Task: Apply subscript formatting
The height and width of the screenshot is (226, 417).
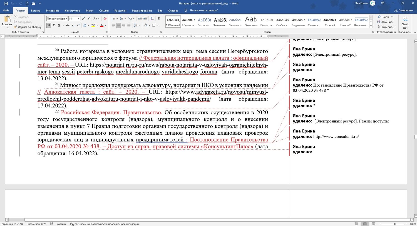Action: point(73,25)
